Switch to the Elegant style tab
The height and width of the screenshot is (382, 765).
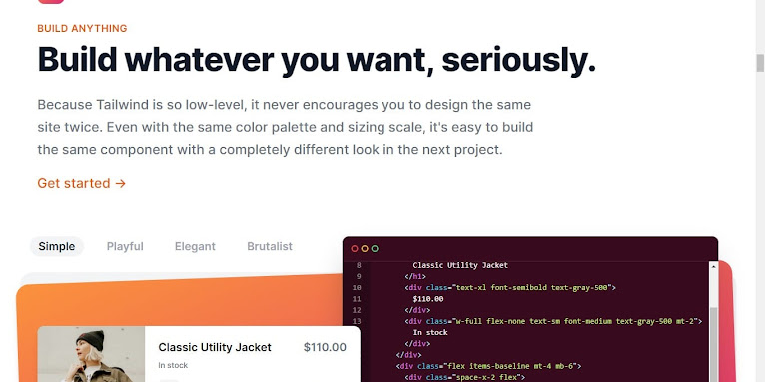point(195,246)
